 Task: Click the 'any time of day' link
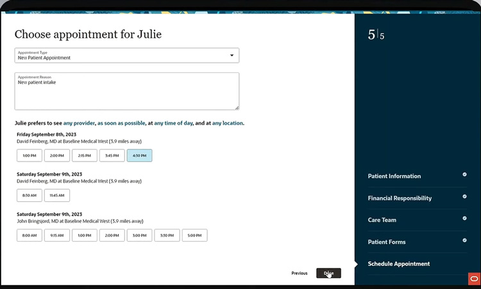173,123
